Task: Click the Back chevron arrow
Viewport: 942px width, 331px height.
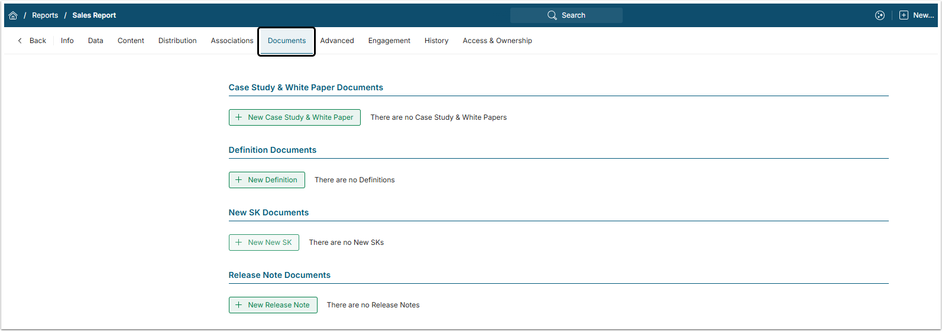Action: [x=20, y=41]
